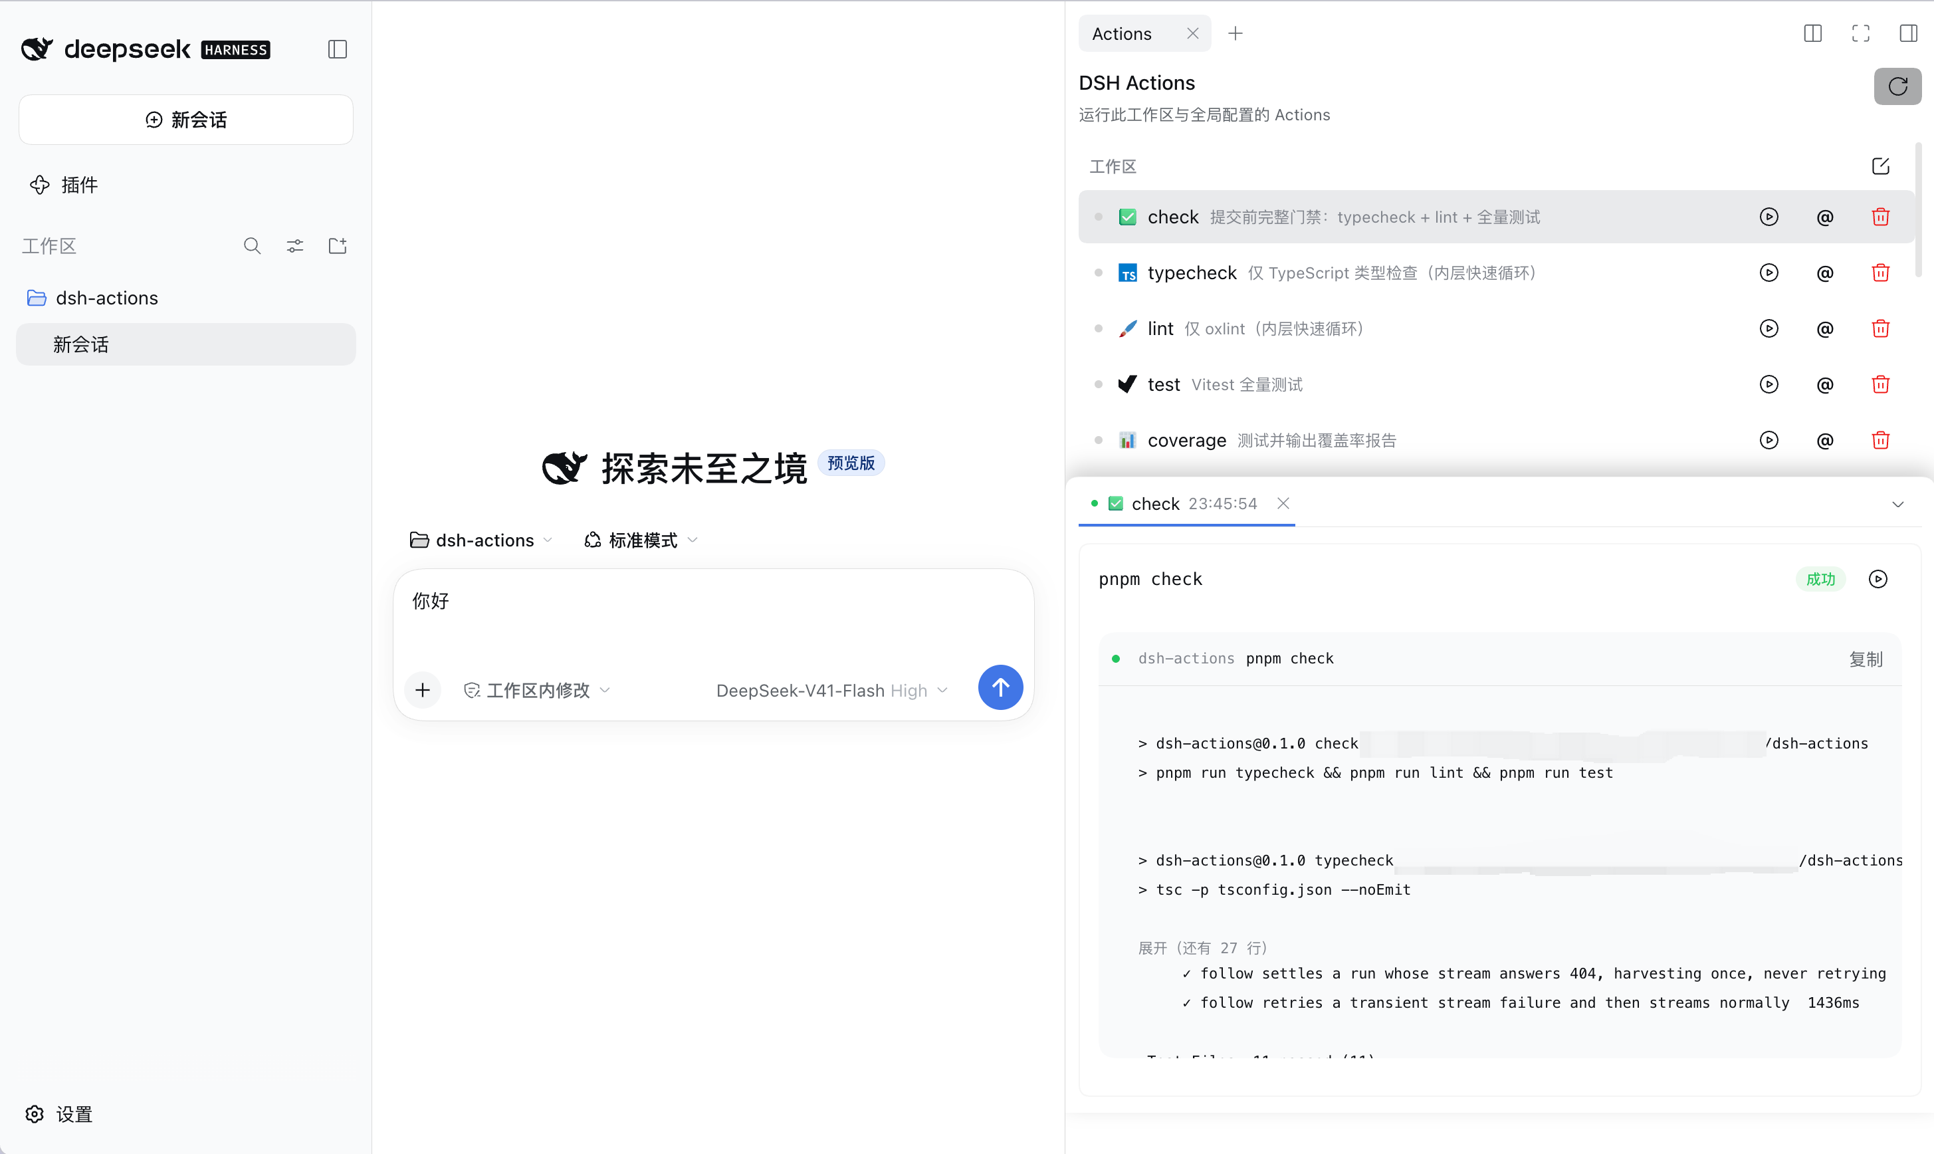
Task: Refresh the DSH Actions list
Action: [x=1897, y=86]
